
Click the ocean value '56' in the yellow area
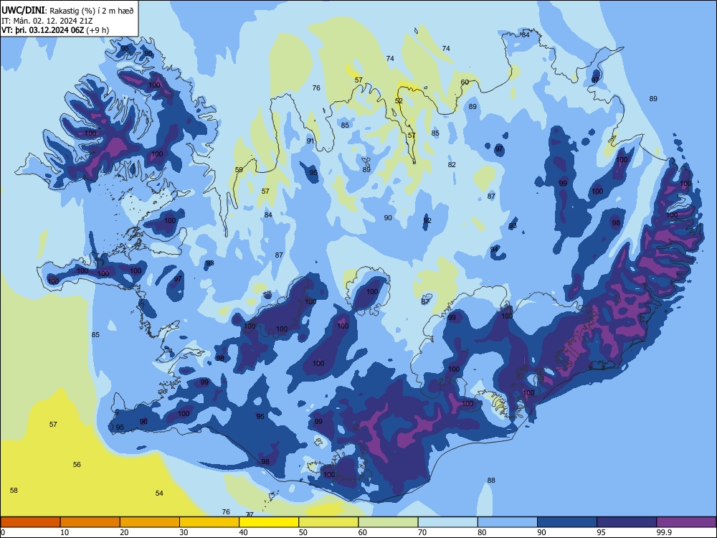tap(77, 464)
